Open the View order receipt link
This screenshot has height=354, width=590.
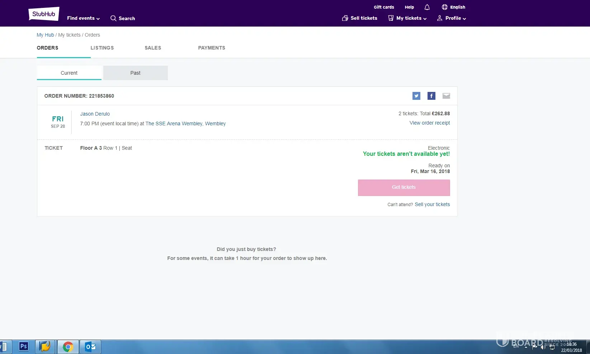pyautogui.click(x=429, y=123)
